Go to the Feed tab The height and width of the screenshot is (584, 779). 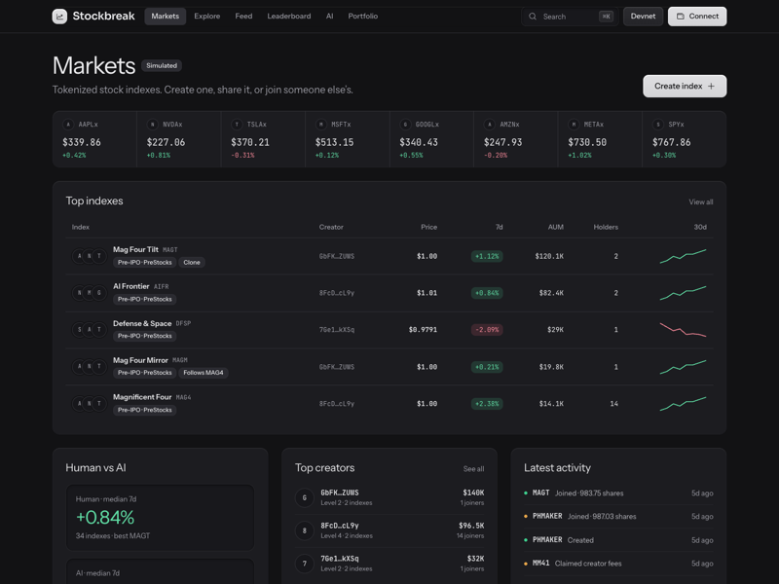[243, 17]
